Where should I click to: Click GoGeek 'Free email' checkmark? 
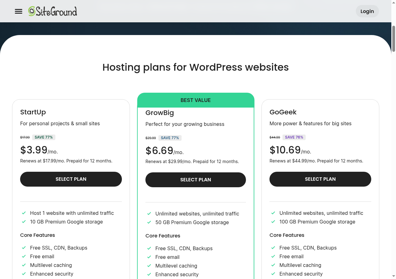[x=273, y=256]
